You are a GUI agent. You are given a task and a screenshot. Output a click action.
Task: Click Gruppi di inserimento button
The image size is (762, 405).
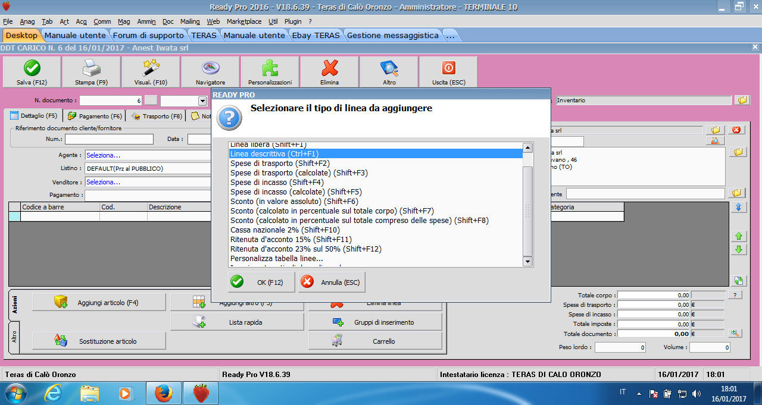tap(375, 322)
